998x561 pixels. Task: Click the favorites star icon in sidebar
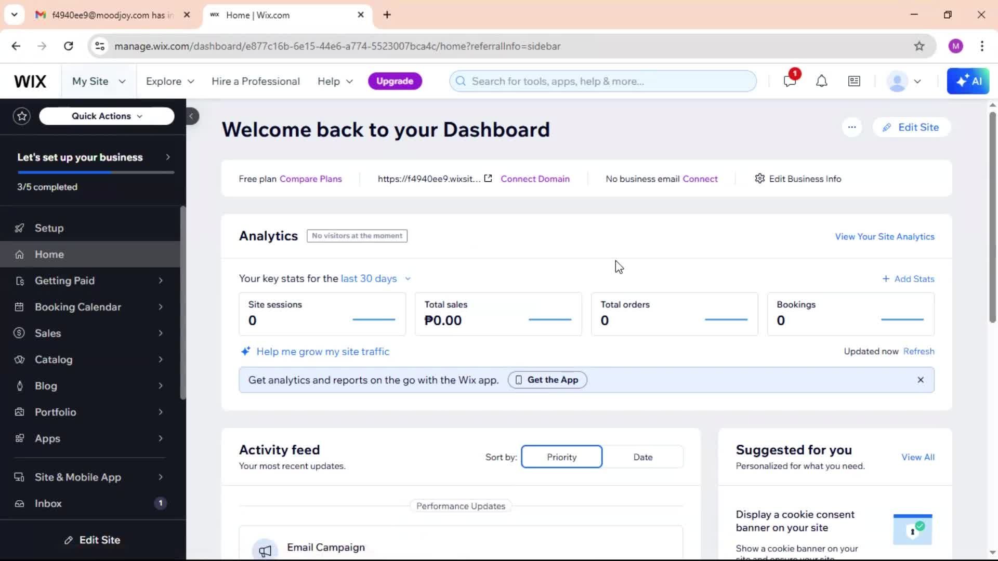22,116
